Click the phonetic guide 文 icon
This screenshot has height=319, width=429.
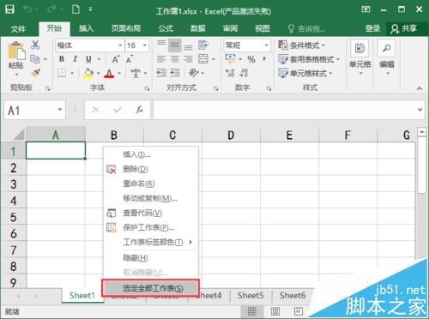click(136, 73)
